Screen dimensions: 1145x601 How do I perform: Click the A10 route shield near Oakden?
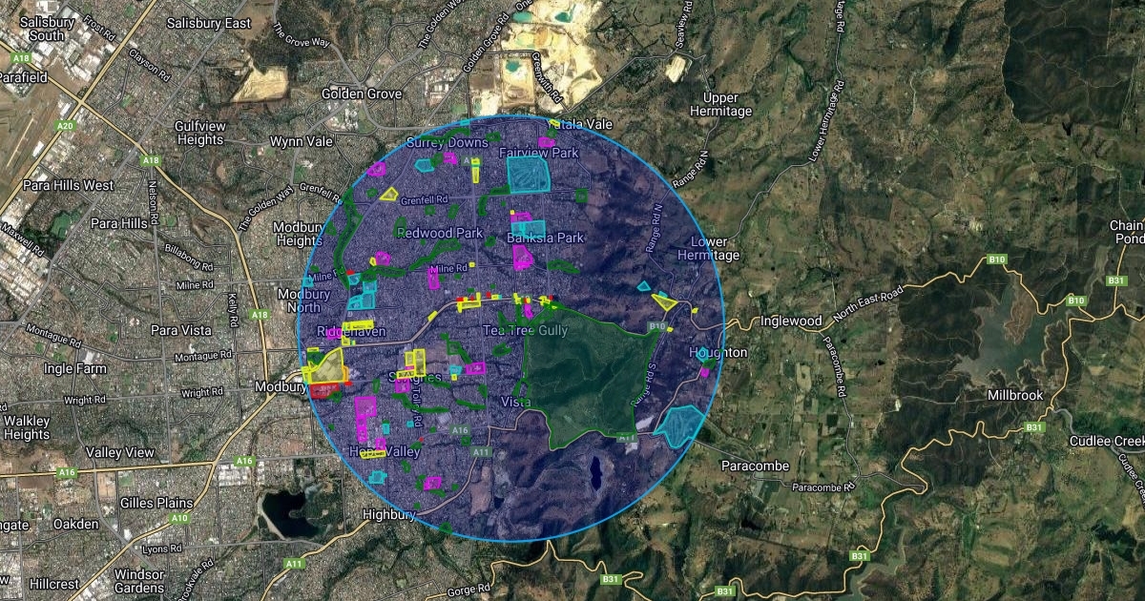tap(179, 518)
